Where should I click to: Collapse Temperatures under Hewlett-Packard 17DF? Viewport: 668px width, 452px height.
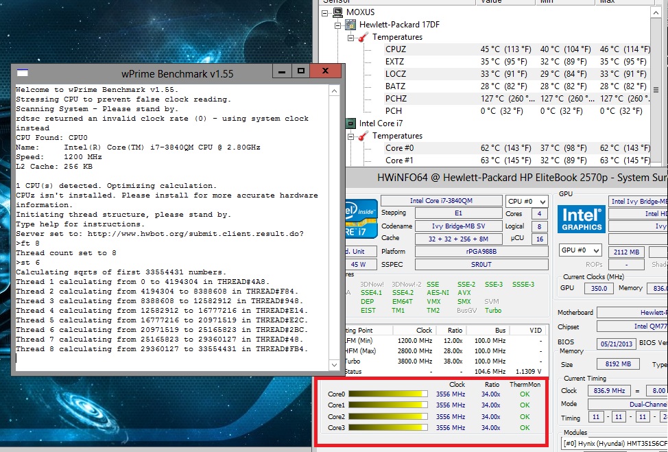350,38
